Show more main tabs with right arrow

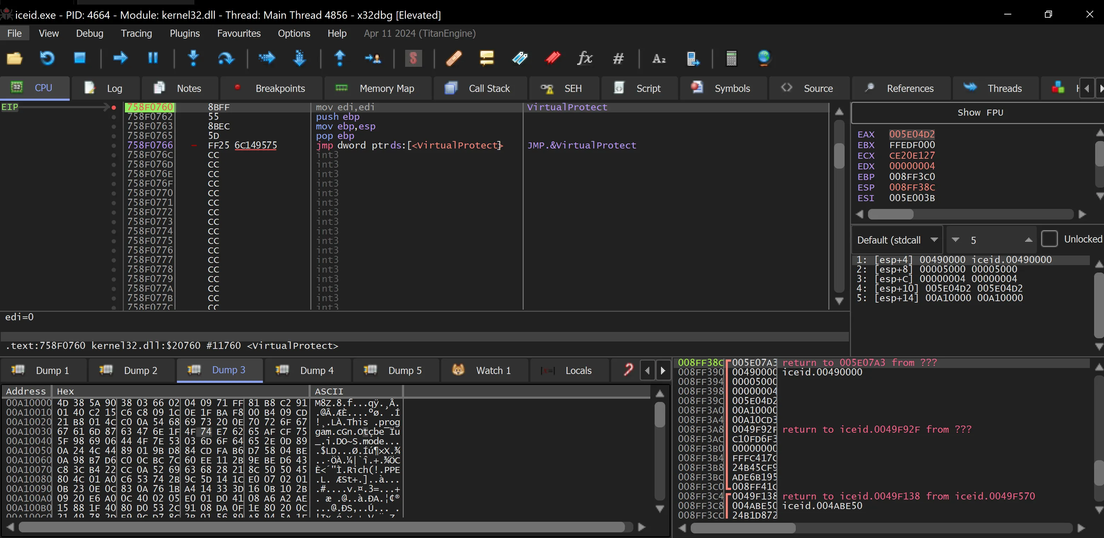pos(1100,89)
